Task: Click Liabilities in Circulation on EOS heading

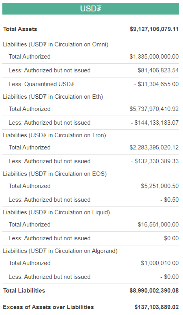Action: 55,174
